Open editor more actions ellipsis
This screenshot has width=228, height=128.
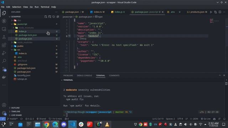click(224, 12)
